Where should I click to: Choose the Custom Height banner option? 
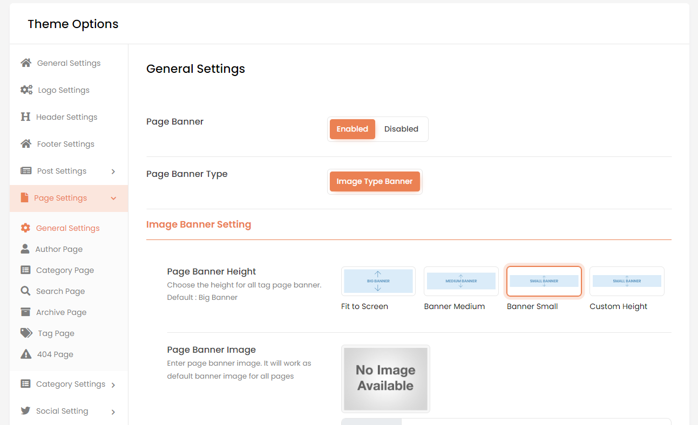point(626,282)
